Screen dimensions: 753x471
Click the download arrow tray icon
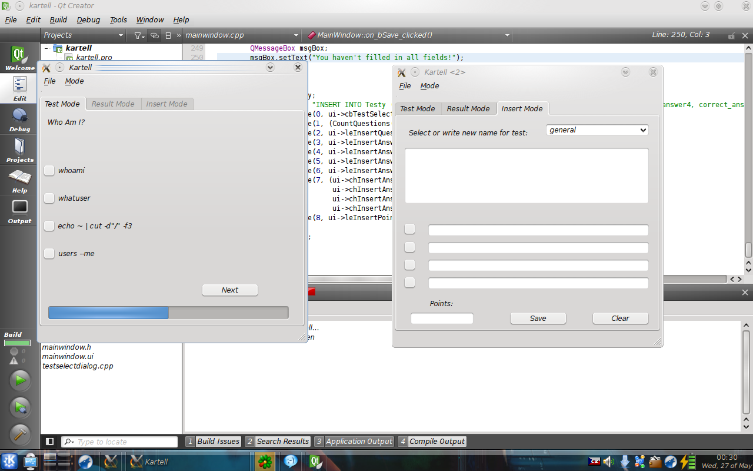[625, 462]
